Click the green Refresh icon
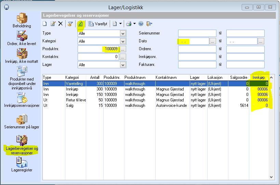280x185 pixels. (80, 24)
